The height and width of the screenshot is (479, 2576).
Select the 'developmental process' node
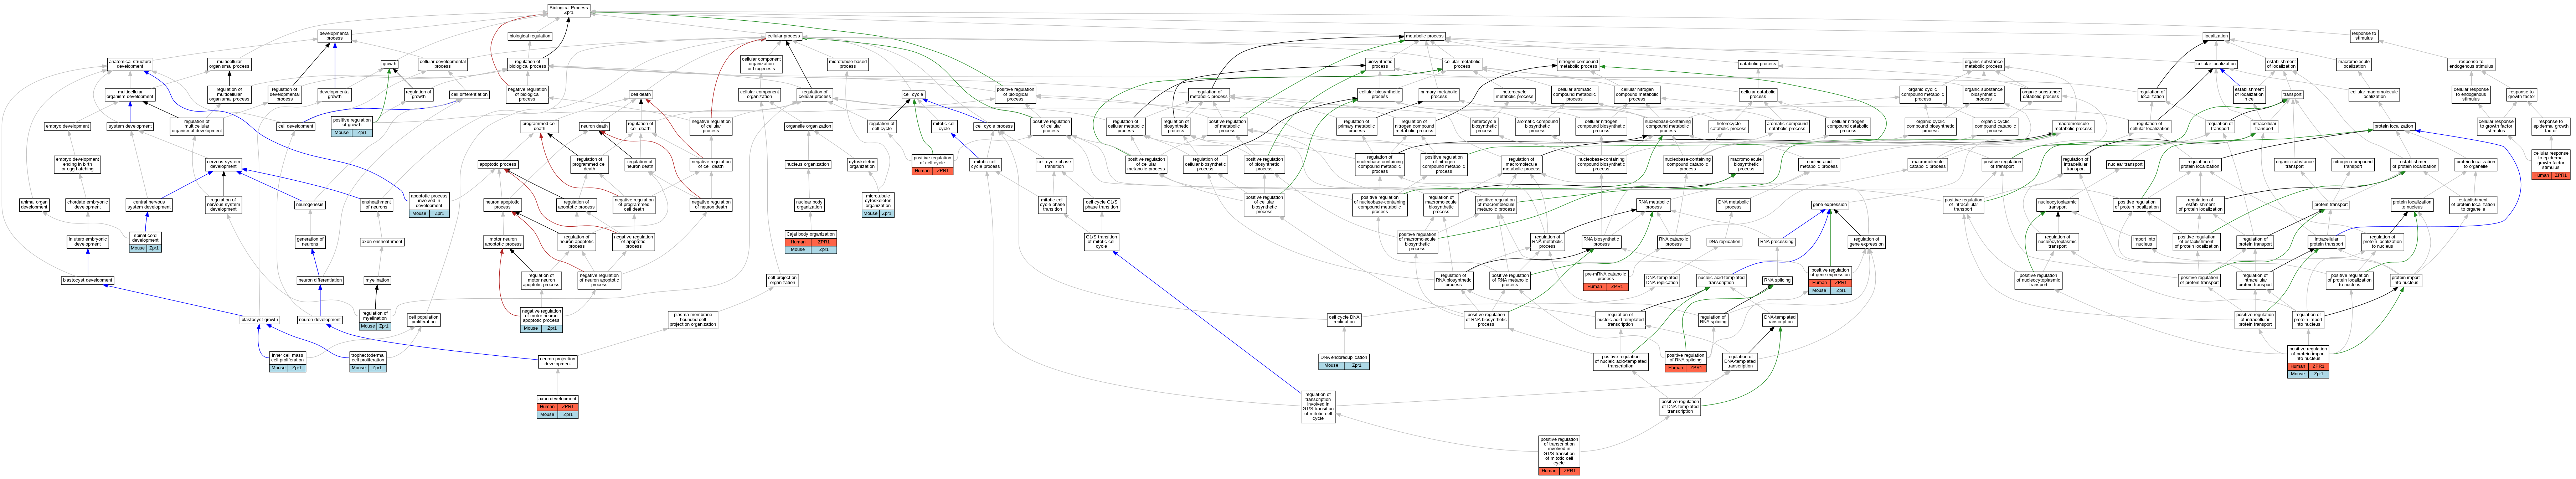click(335, 36)
